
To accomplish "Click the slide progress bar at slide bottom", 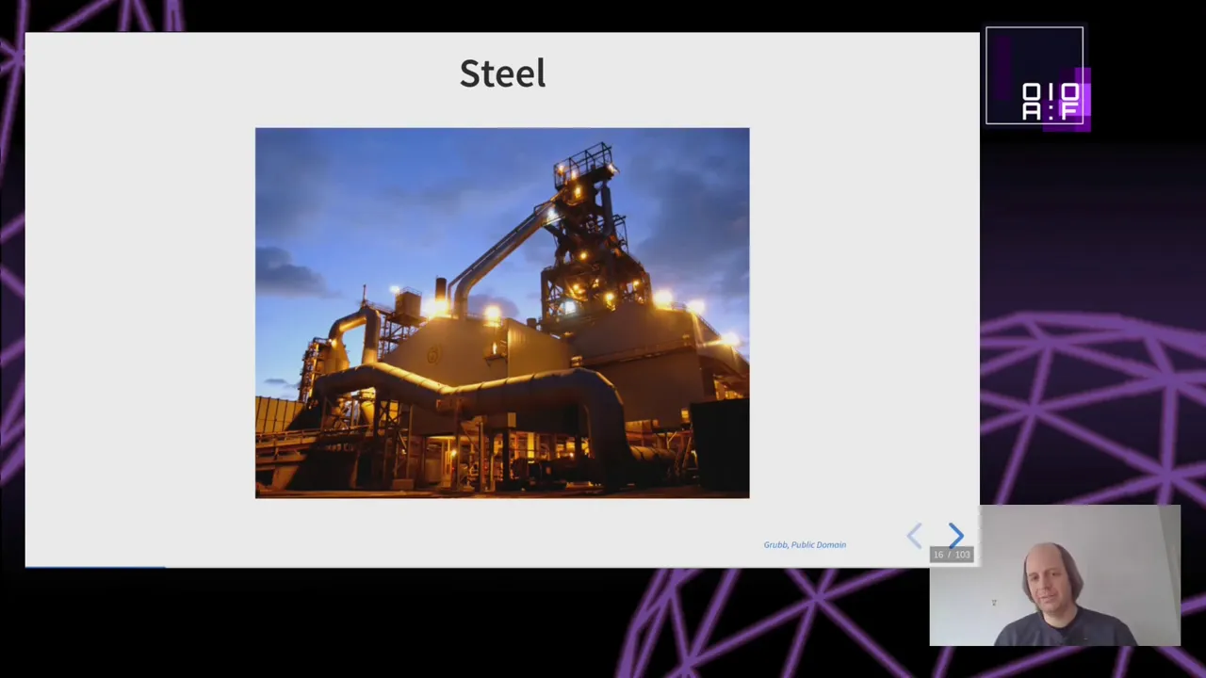I will (x=502, y=566).
